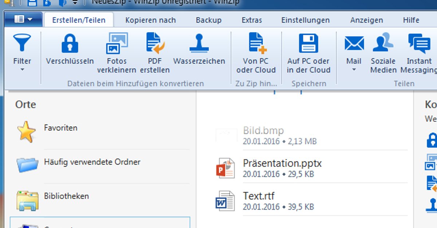Expand the Mail dropdown arrow

354,69
